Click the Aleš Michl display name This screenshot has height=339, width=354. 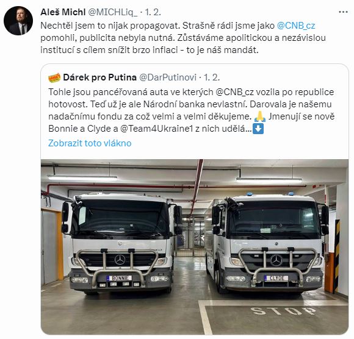point(63,12)
